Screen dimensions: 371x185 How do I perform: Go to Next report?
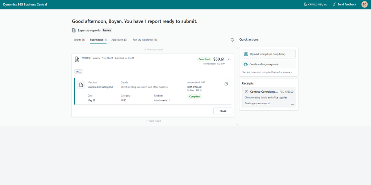tap(153, 121)
